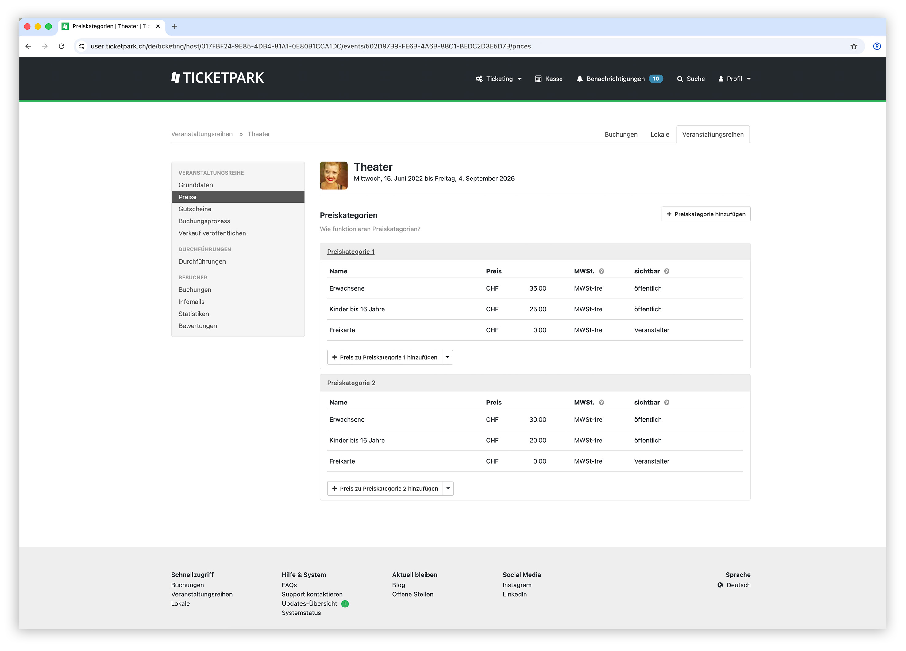Click the sichtbar help icon in Preiskategorie 1
The height and width of the screenshot is (651, 906).
point(667,271)
